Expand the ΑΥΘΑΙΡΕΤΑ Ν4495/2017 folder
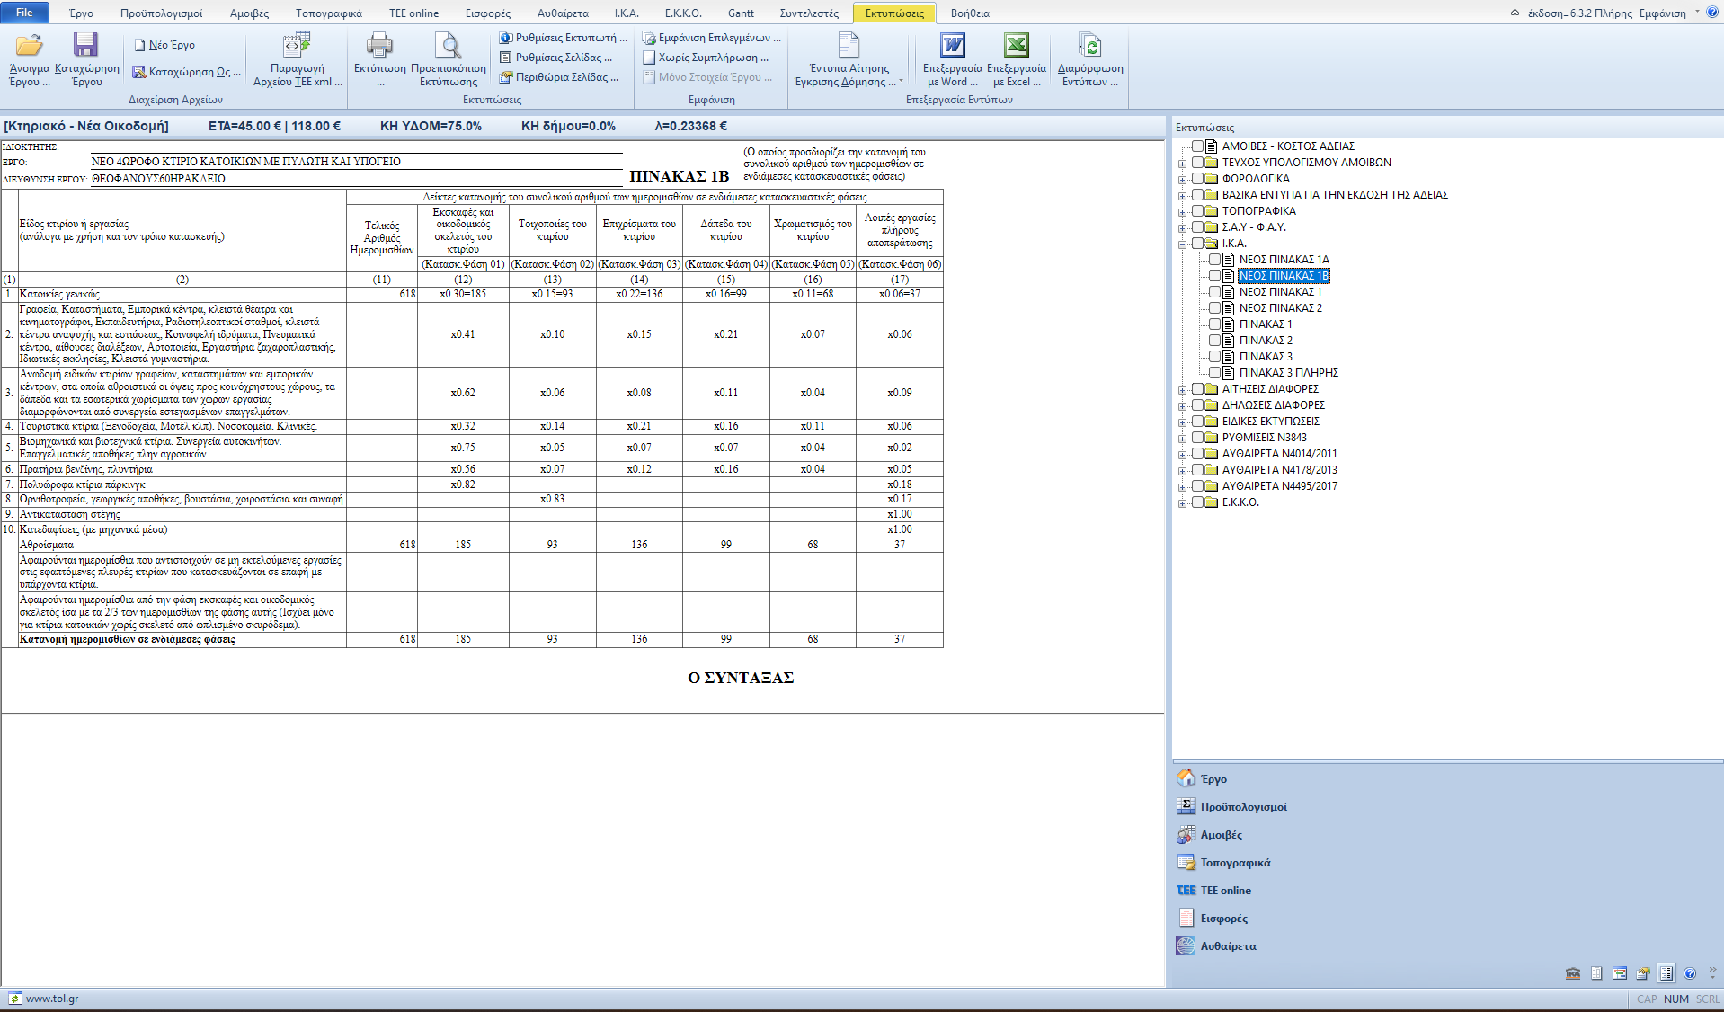The height and width of the screenshot is (1012, 1724). click(1183, 487)
